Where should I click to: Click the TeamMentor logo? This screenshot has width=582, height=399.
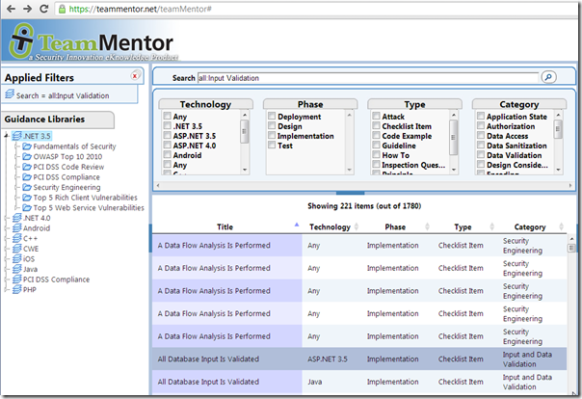click(92, 42)
